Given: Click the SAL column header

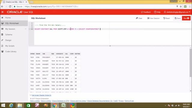Looking at the screenshot, I should point(67,54).
